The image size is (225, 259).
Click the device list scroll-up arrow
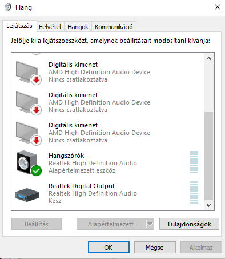click(x=208, y=58)
